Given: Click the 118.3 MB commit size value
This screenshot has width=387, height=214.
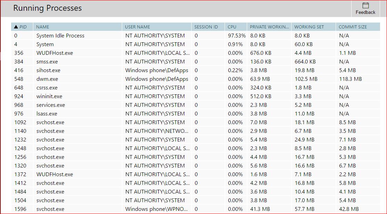Looking at the screenshot, I should pyautogui.click(x=351, y=79).
